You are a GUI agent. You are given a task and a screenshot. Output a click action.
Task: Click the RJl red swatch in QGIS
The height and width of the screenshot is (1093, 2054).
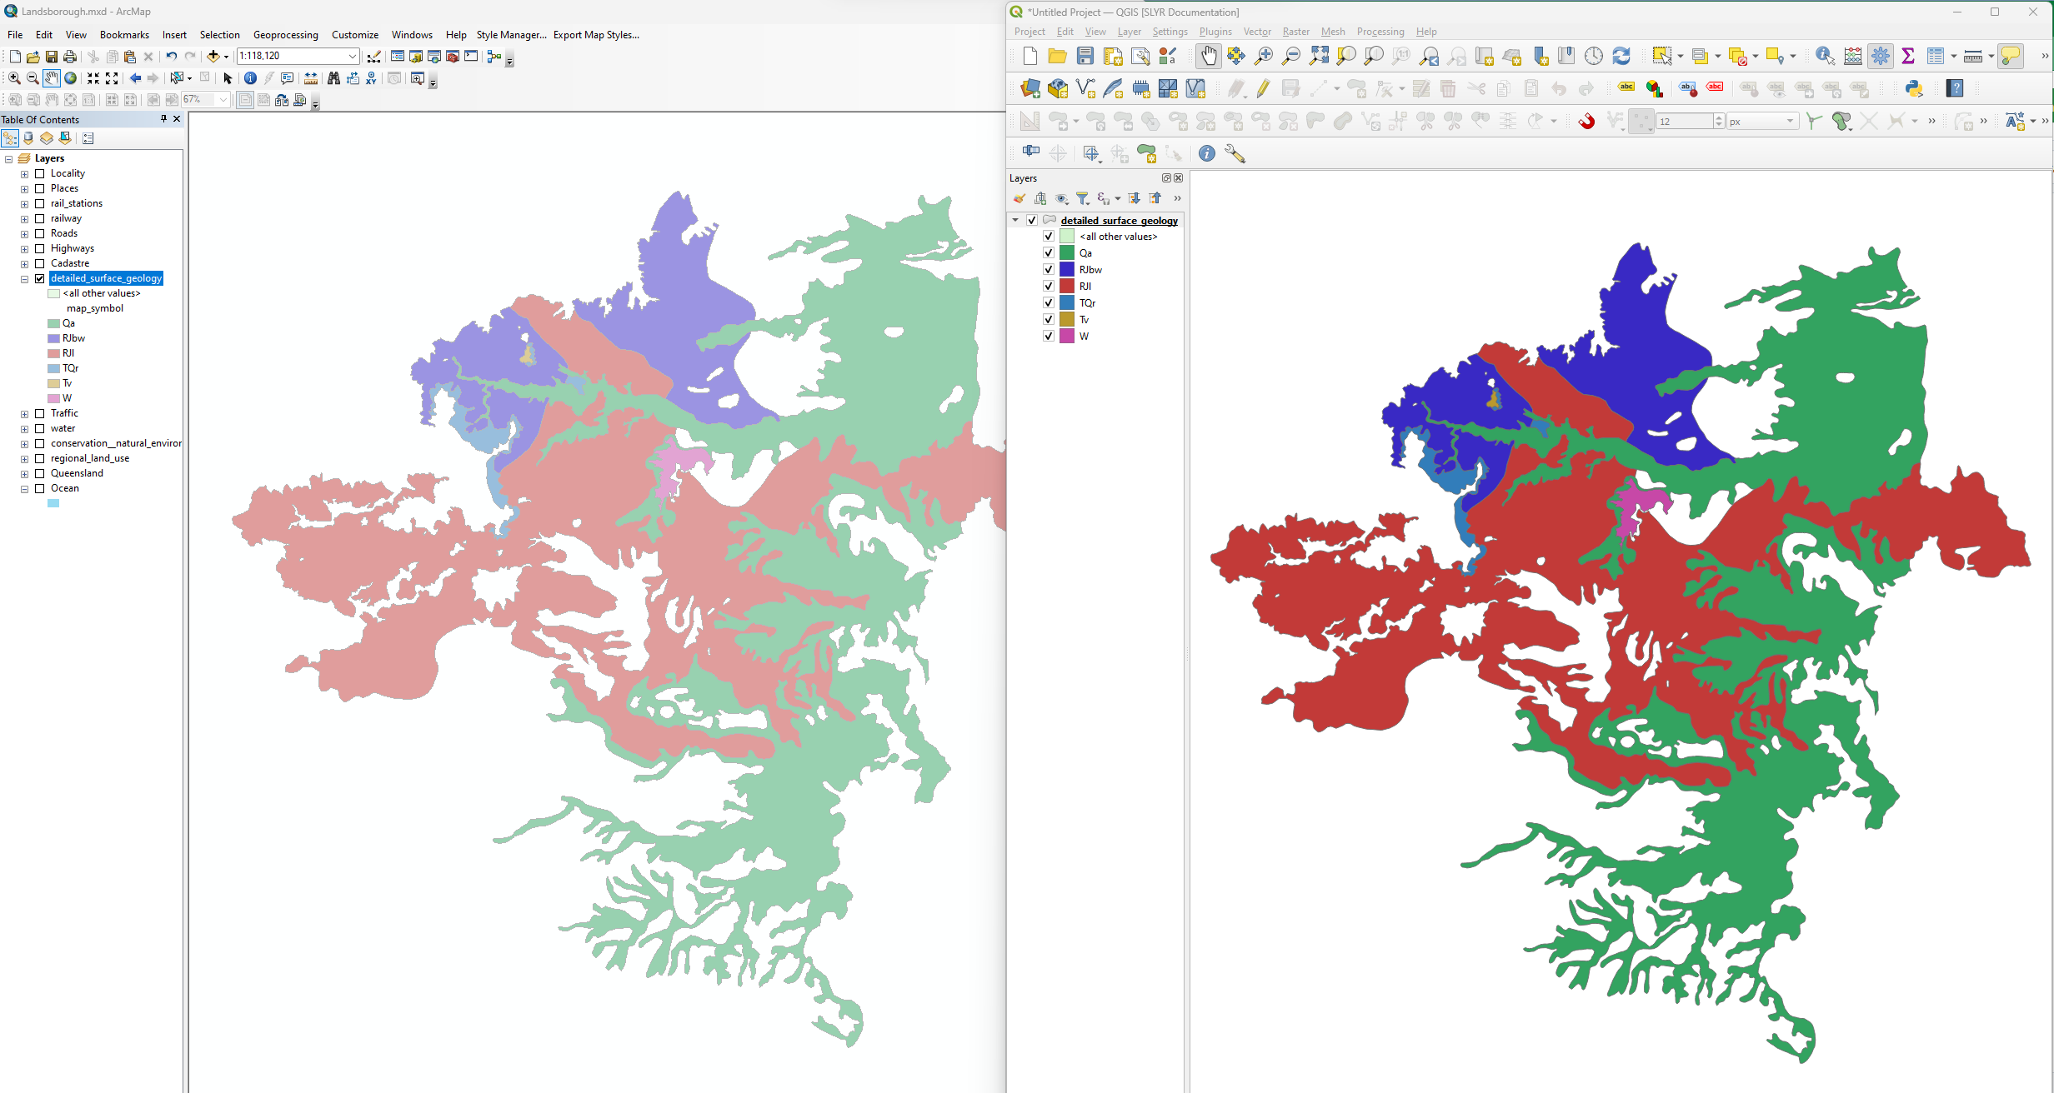pos(1066,286)
